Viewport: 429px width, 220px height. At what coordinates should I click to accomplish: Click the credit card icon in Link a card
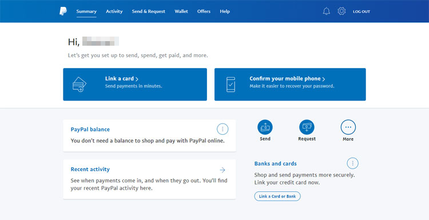(x=80, y=85)
